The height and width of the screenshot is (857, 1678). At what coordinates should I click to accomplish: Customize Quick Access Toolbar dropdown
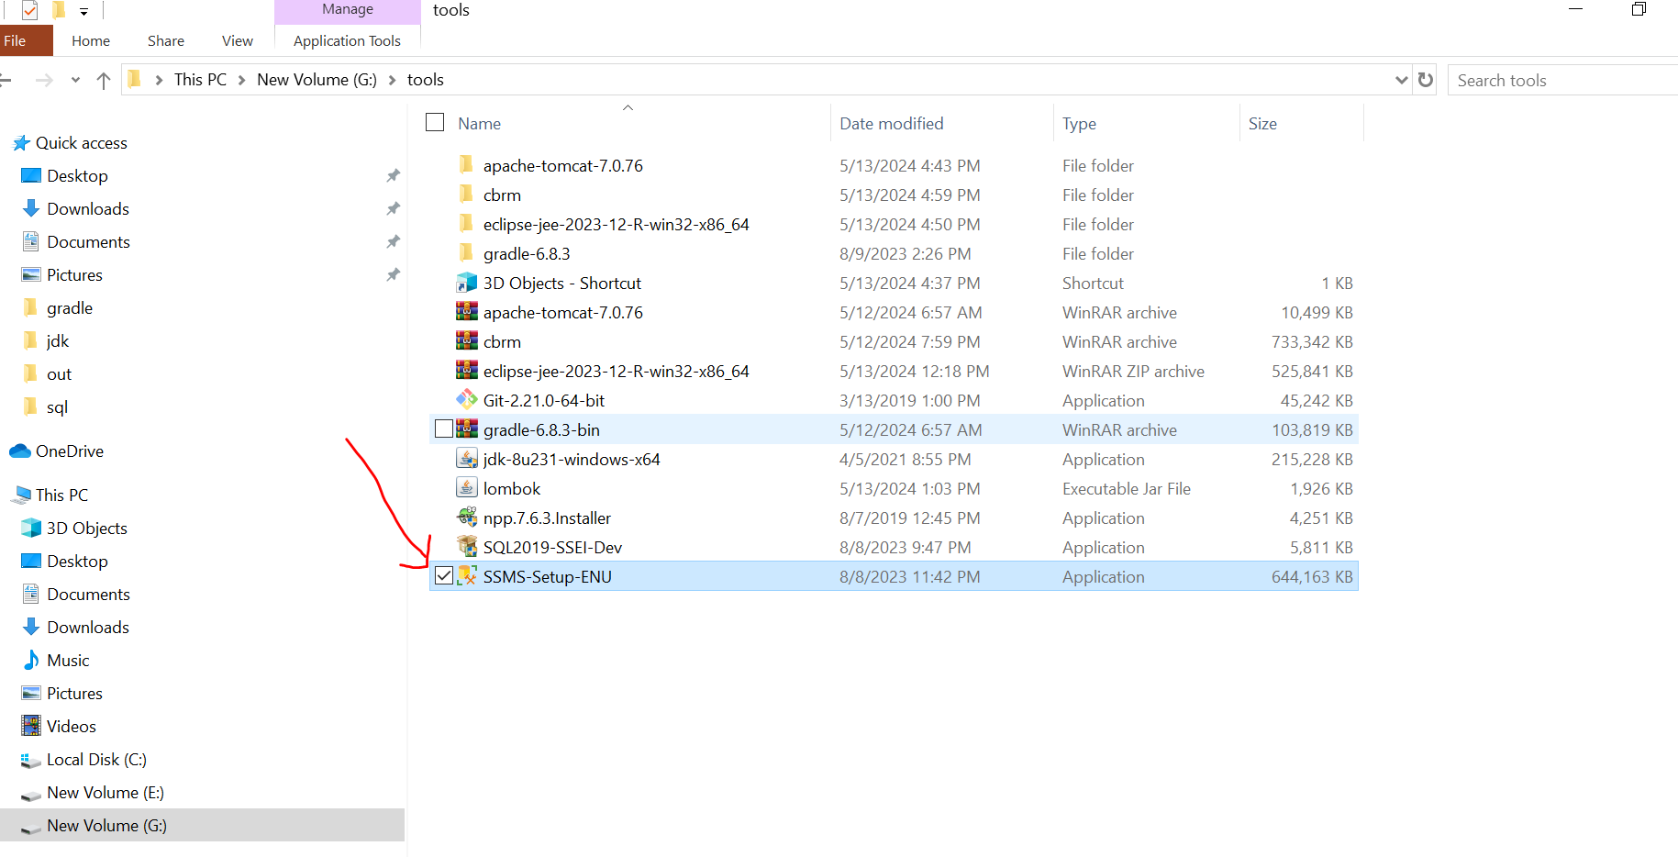(x=83, y=11)
